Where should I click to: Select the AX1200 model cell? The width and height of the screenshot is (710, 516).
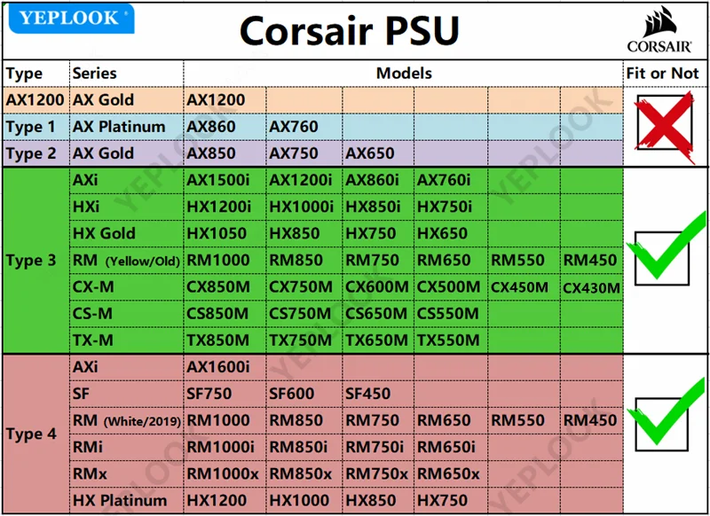(216, 100)
